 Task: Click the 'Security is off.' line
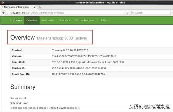18,98
